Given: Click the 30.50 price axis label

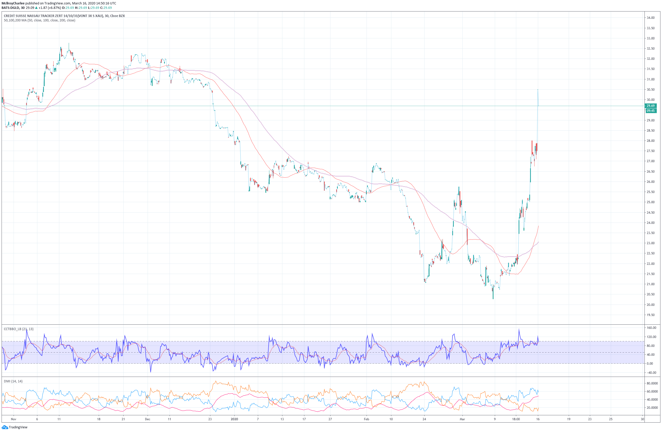Looking at the screenshot, I should click(651, 90).
